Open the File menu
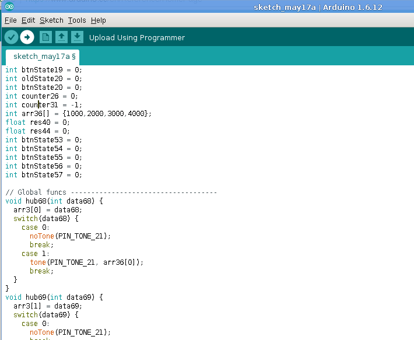The image size is (414, 340). pyautogui.click(x=10, y=20)
